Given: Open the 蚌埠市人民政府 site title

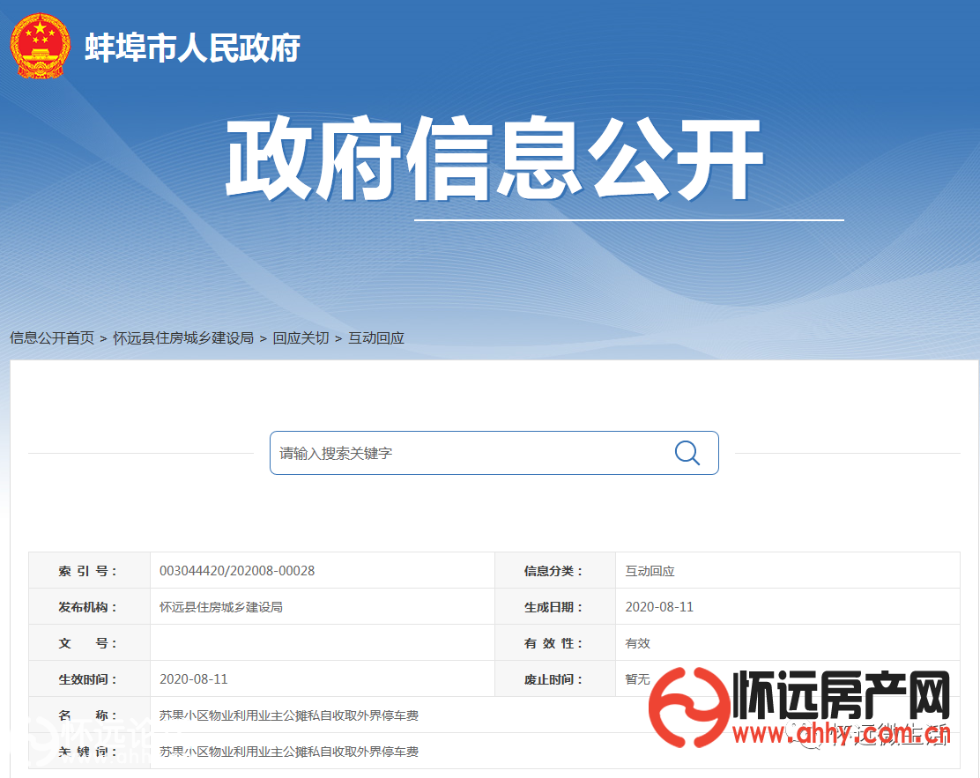Looking at the screenshot, I should pyautogui.click(x=193, y=48).
